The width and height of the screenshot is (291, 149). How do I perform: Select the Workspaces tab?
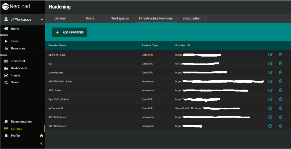(120, 19)
